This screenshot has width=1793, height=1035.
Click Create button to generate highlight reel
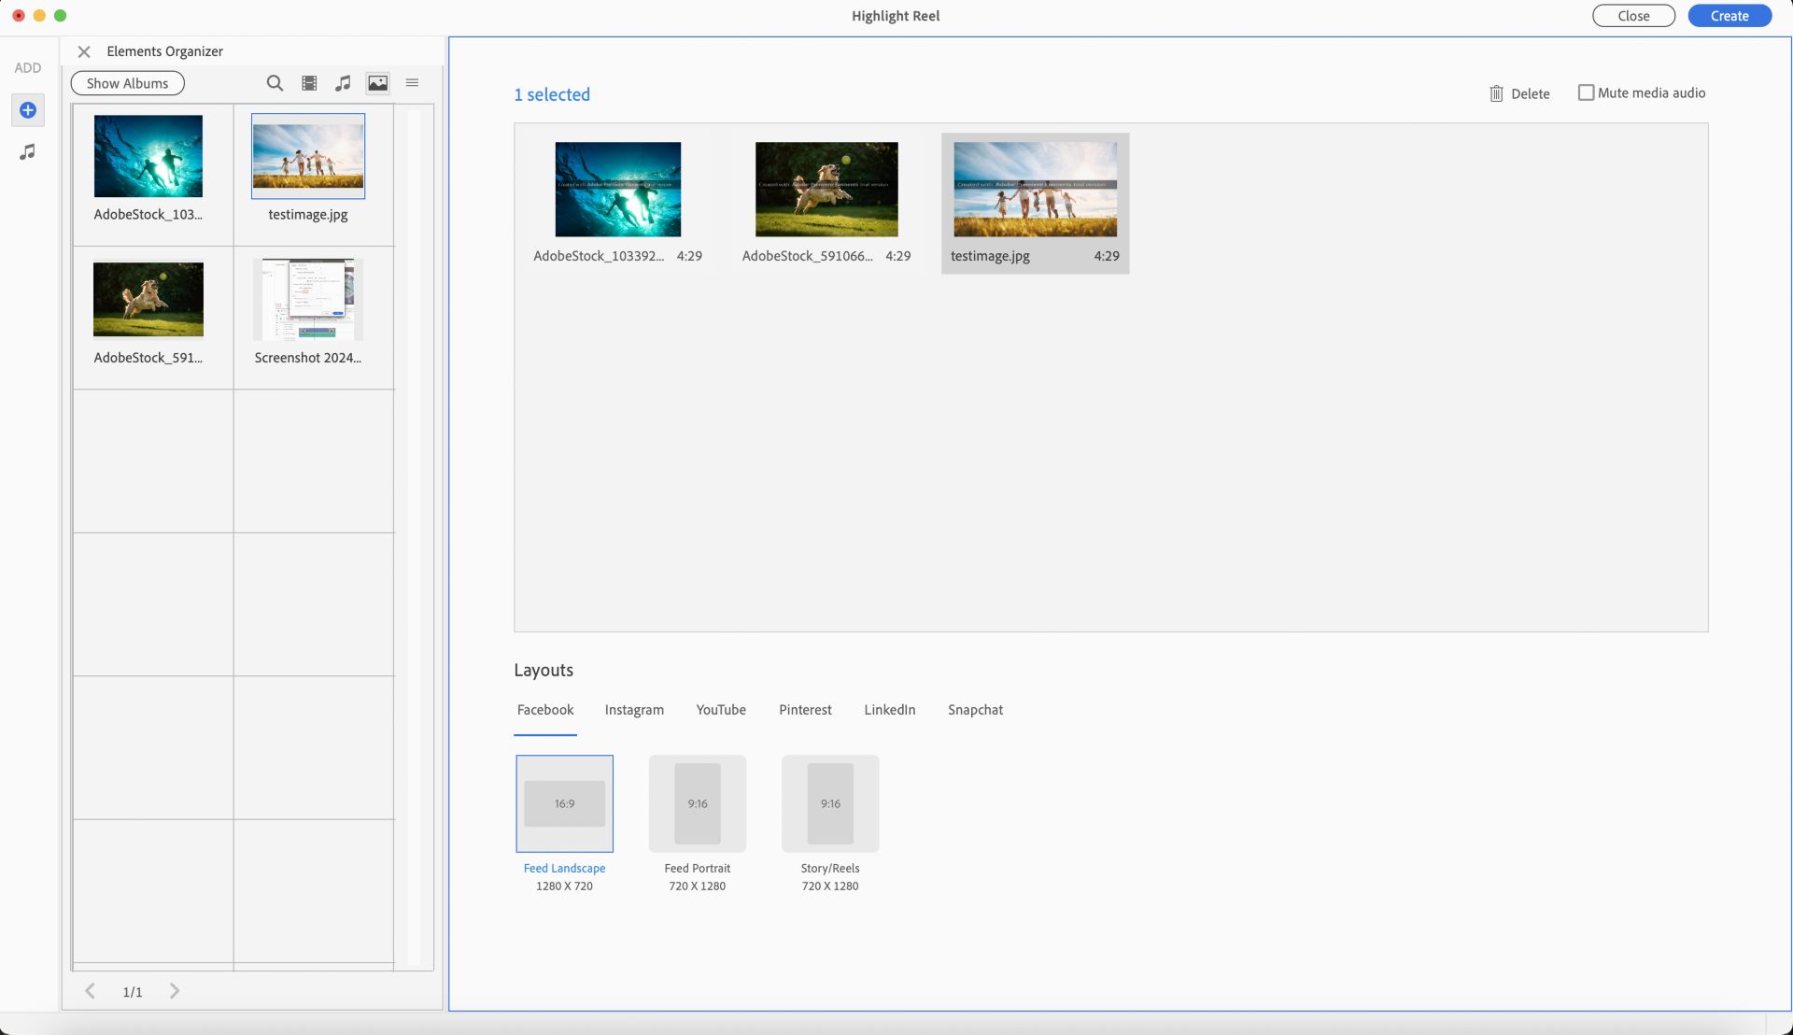coord(1729,15)
